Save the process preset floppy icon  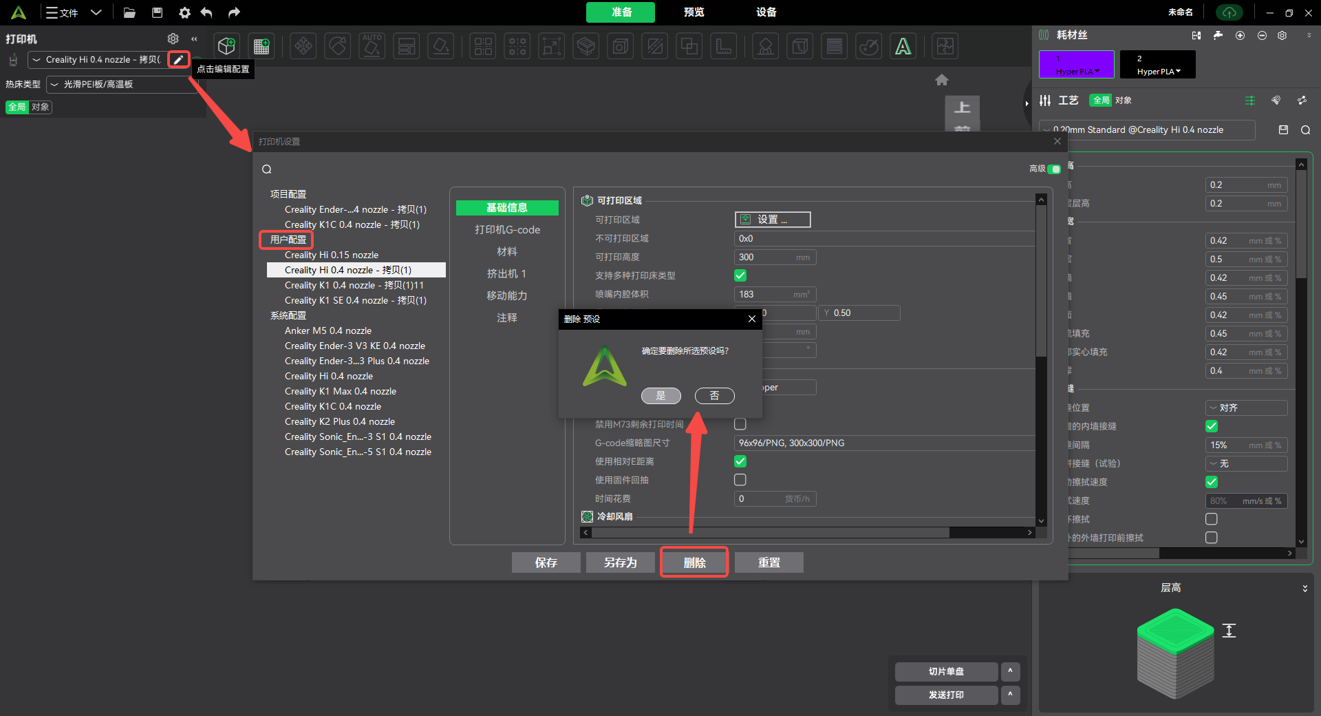pos(1283,129)
